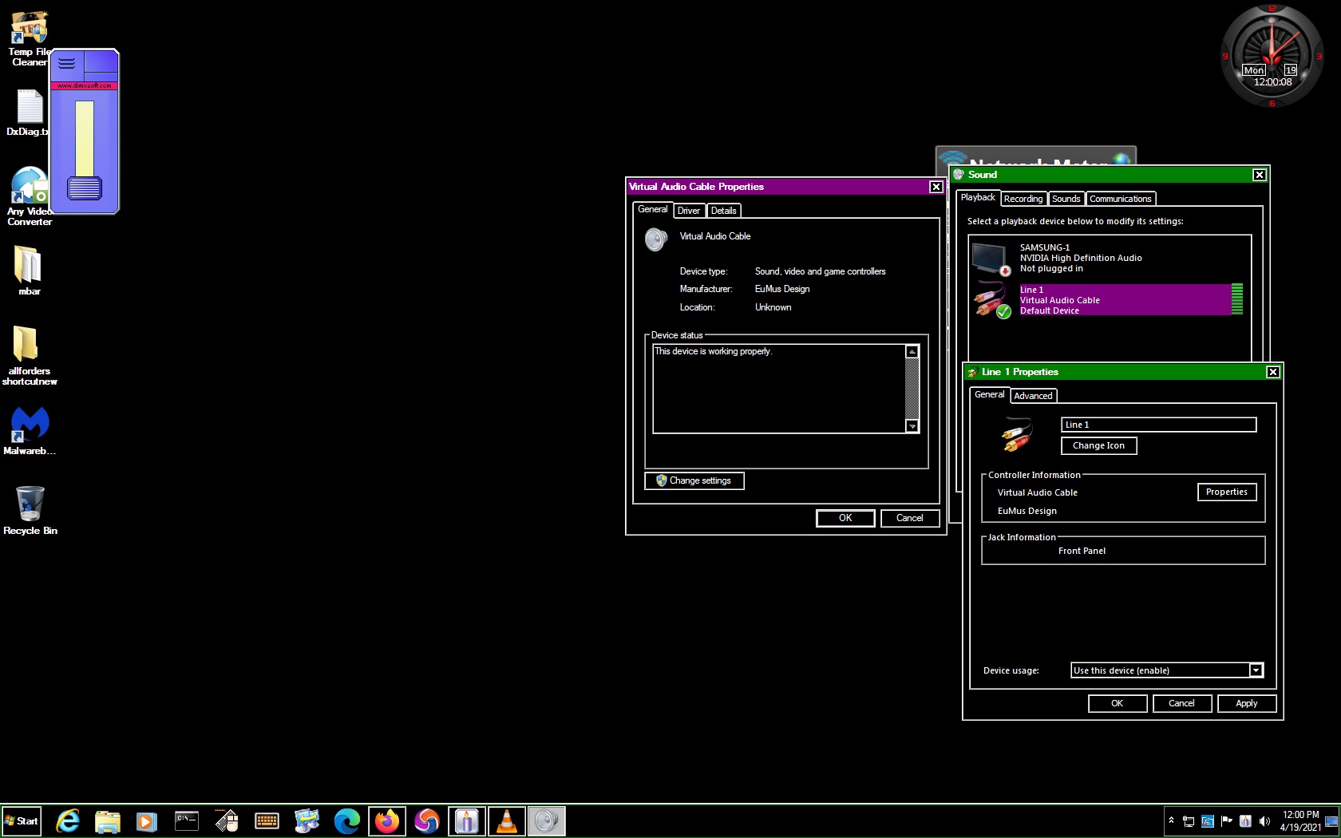This screenshot has height=838, width=1341.
Task: Open the candle app icon in taskbar
Action: coord(467,820)
